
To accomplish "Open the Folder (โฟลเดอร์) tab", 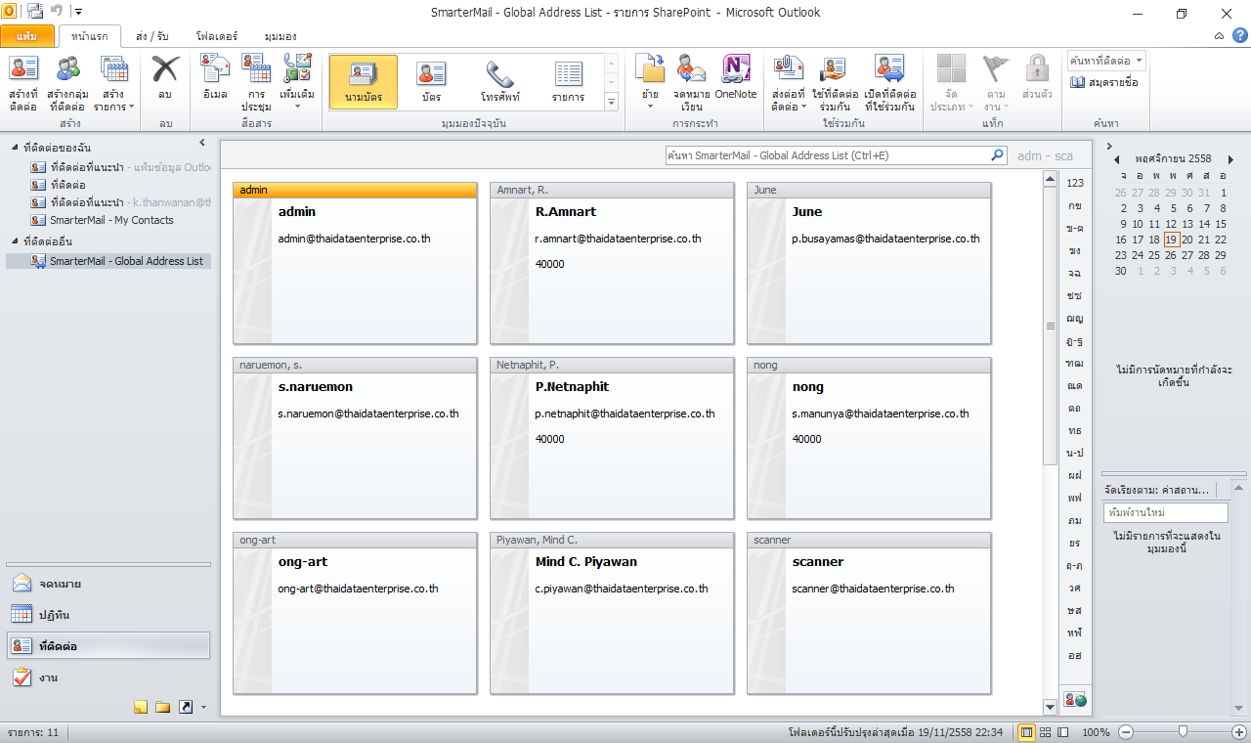I will [x=216, y=36].
